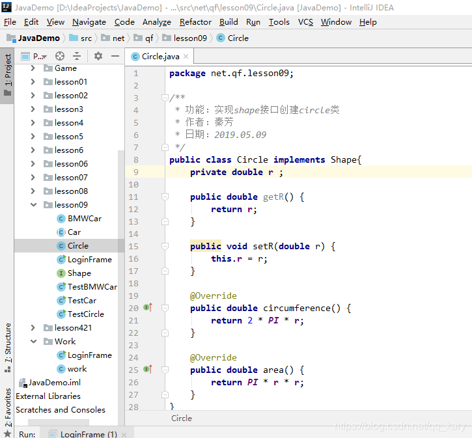Screen dimensions: 472x438
Task: Select JavaDemo.iml file
Action: tap(50, 383)
